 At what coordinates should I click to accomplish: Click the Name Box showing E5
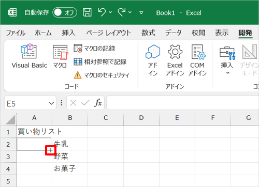coord(26,103)
